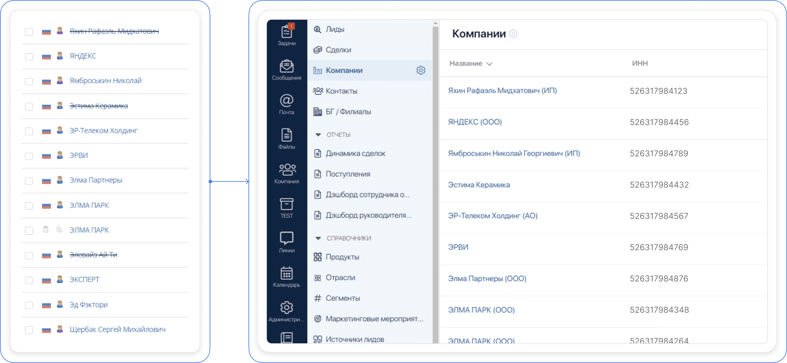The width and height of the screenshot is (787, 363).
Task: Click the quote icon next to Источники лидов
Action: pyautogui.click(x=317, y=339)
